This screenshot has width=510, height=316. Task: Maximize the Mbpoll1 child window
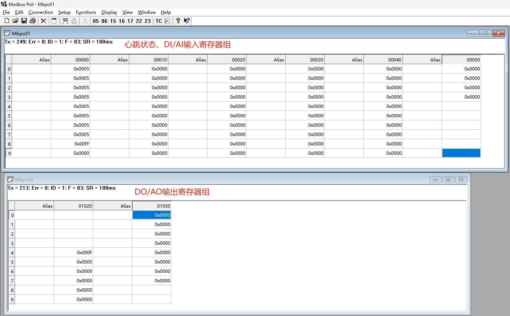(486, 33)
